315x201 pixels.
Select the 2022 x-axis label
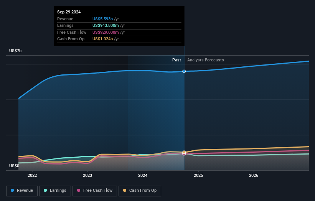[32, 175]
